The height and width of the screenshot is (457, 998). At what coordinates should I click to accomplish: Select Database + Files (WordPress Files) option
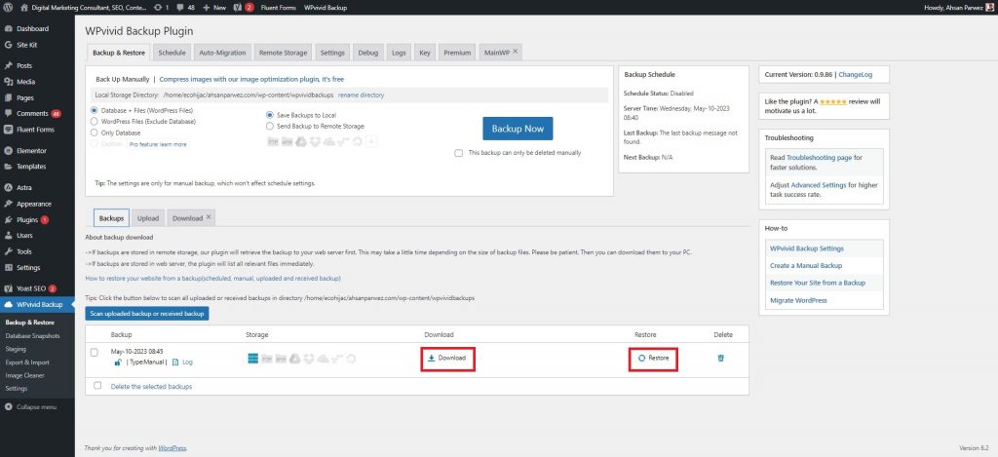tap(95, 110)
